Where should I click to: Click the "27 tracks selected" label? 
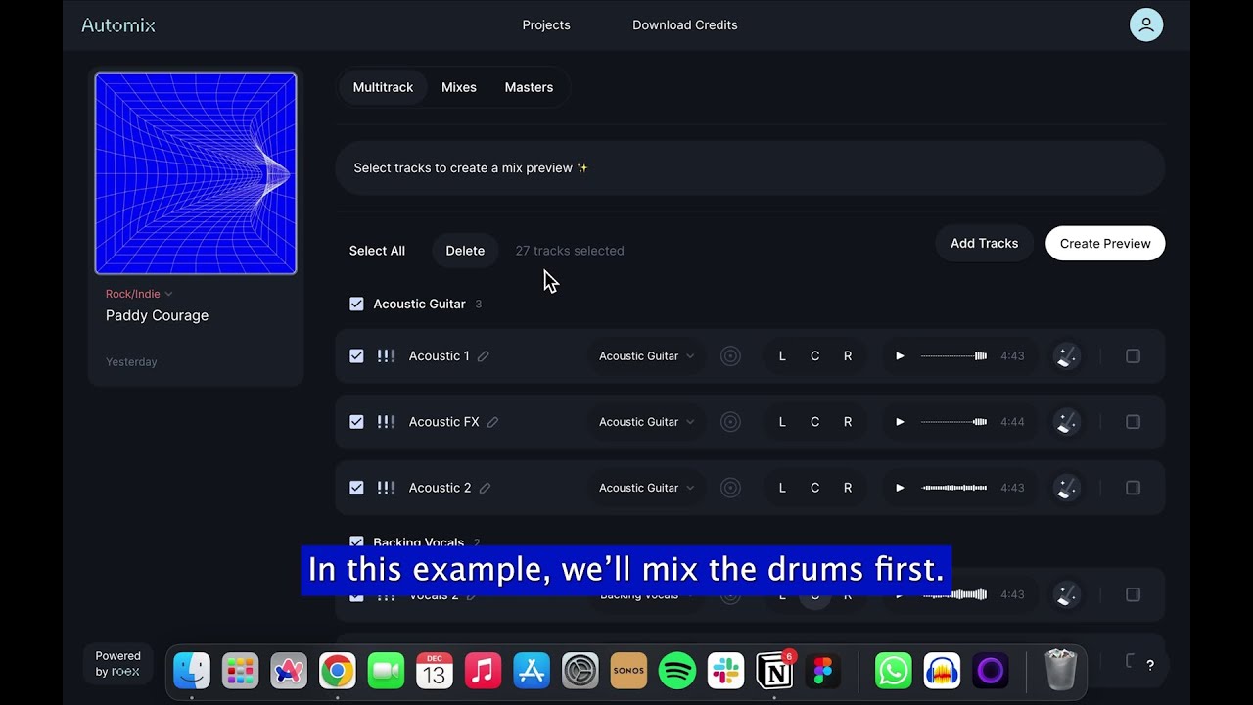(x=570, y=251)
